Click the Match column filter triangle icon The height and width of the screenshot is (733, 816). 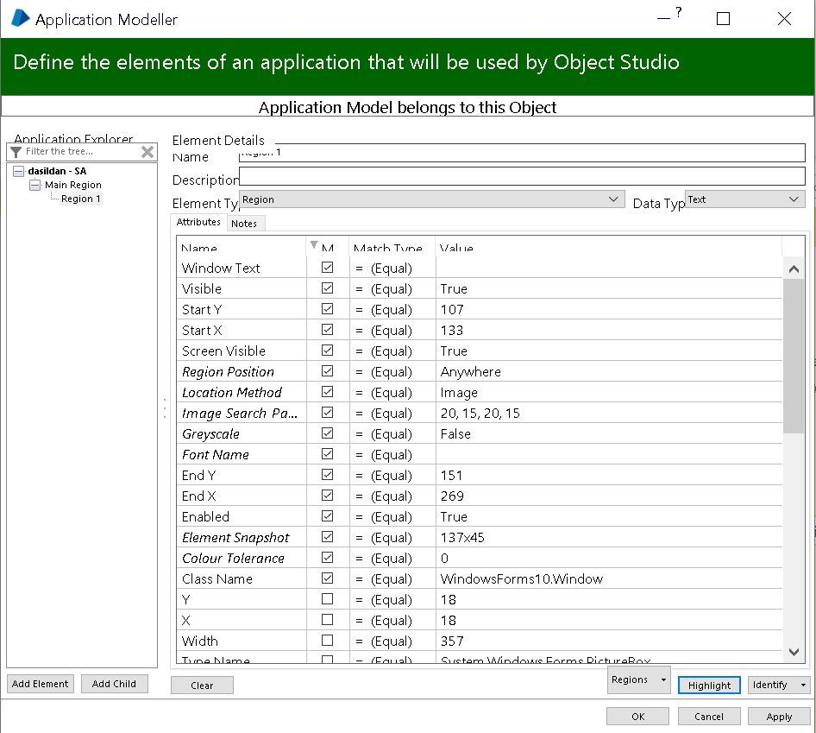tap(313, 246)
